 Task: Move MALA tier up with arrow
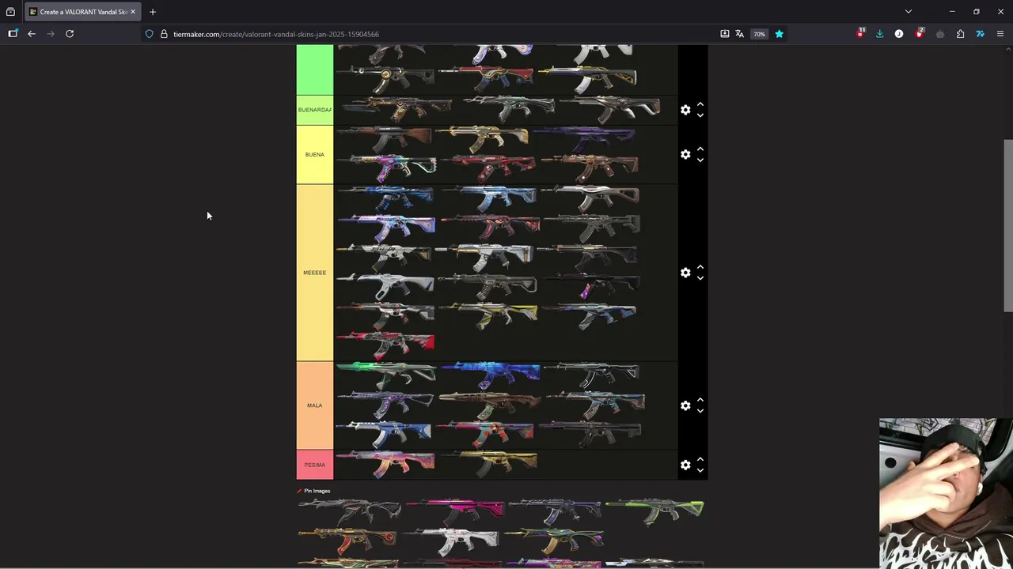click(700, 400)
